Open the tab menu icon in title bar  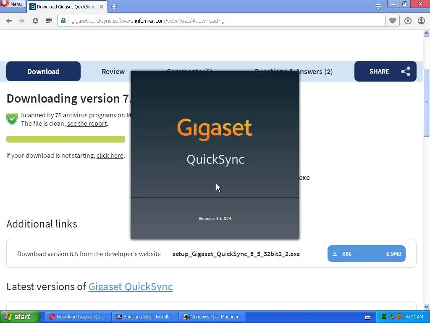[378, 7]
